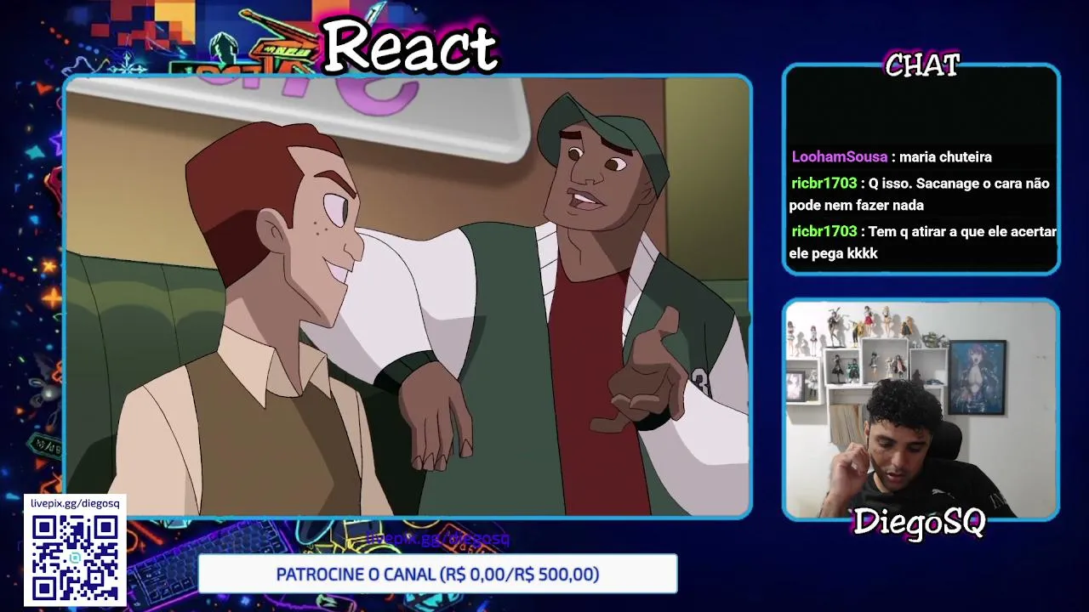Select the LoohamSousa username in chat

click(839, 156)
